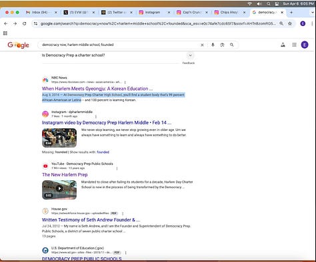Open the Google apps grid
The image size is (316, 262).
pos(295,45)
